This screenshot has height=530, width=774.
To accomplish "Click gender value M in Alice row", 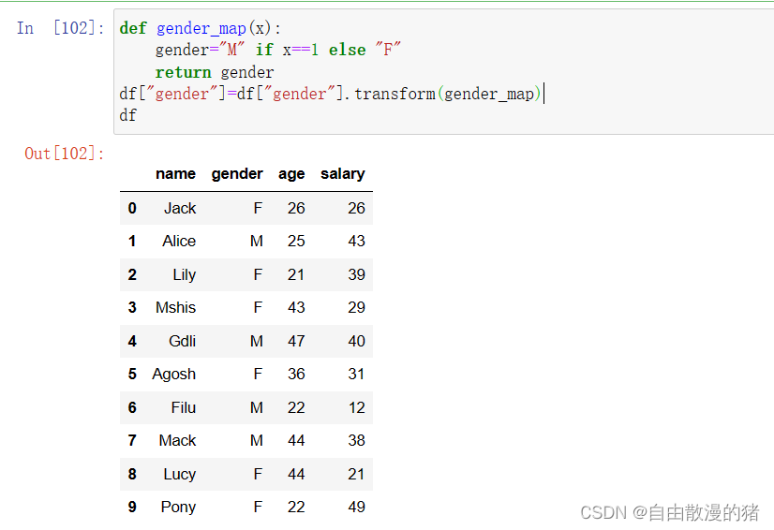I will (x=256, y=241).
